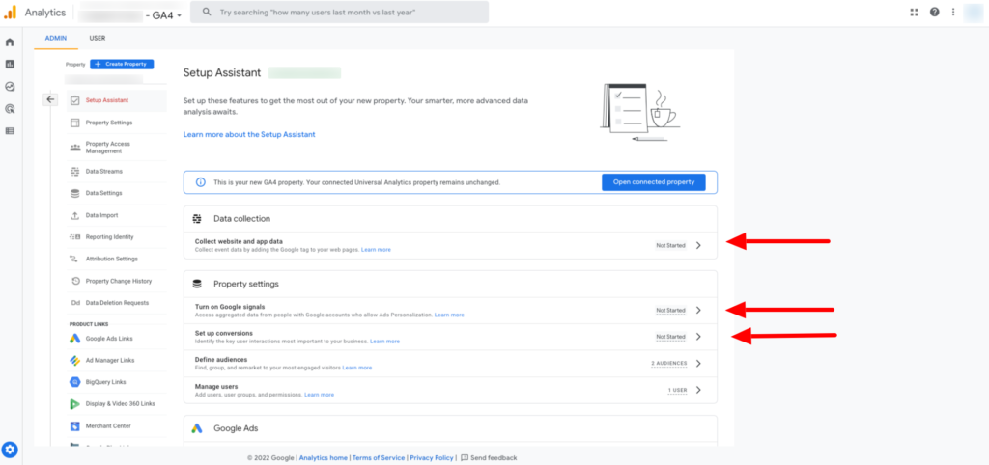Click the BigQuery Links icon
This screenshot has height=465, width=989.
(x=75, y=382)
